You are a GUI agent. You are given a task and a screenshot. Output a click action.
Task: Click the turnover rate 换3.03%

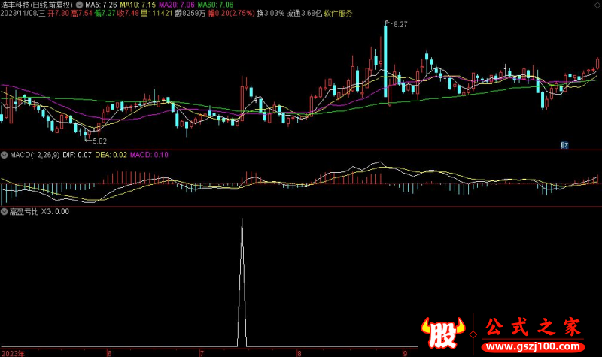(x=270, y=14)
